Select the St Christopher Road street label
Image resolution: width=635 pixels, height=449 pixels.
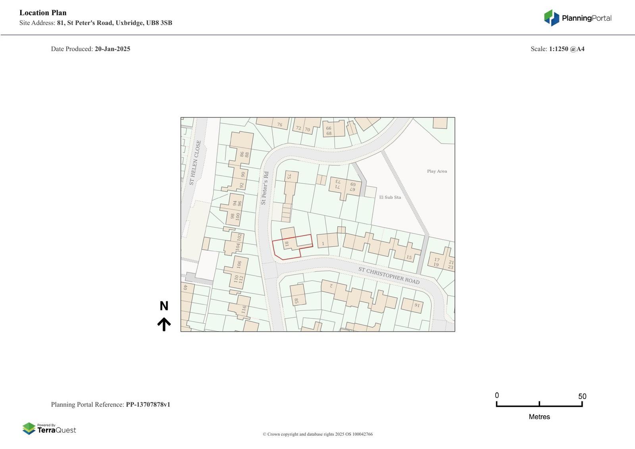(389, 275)
